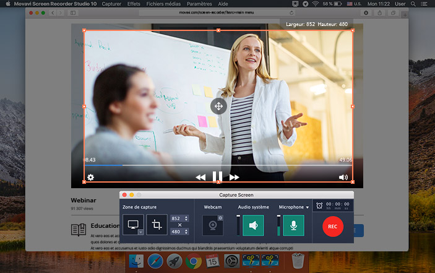Screen dimensions: 435x273
Task: Pause the webinar video
Action: [x=217, y=177]
